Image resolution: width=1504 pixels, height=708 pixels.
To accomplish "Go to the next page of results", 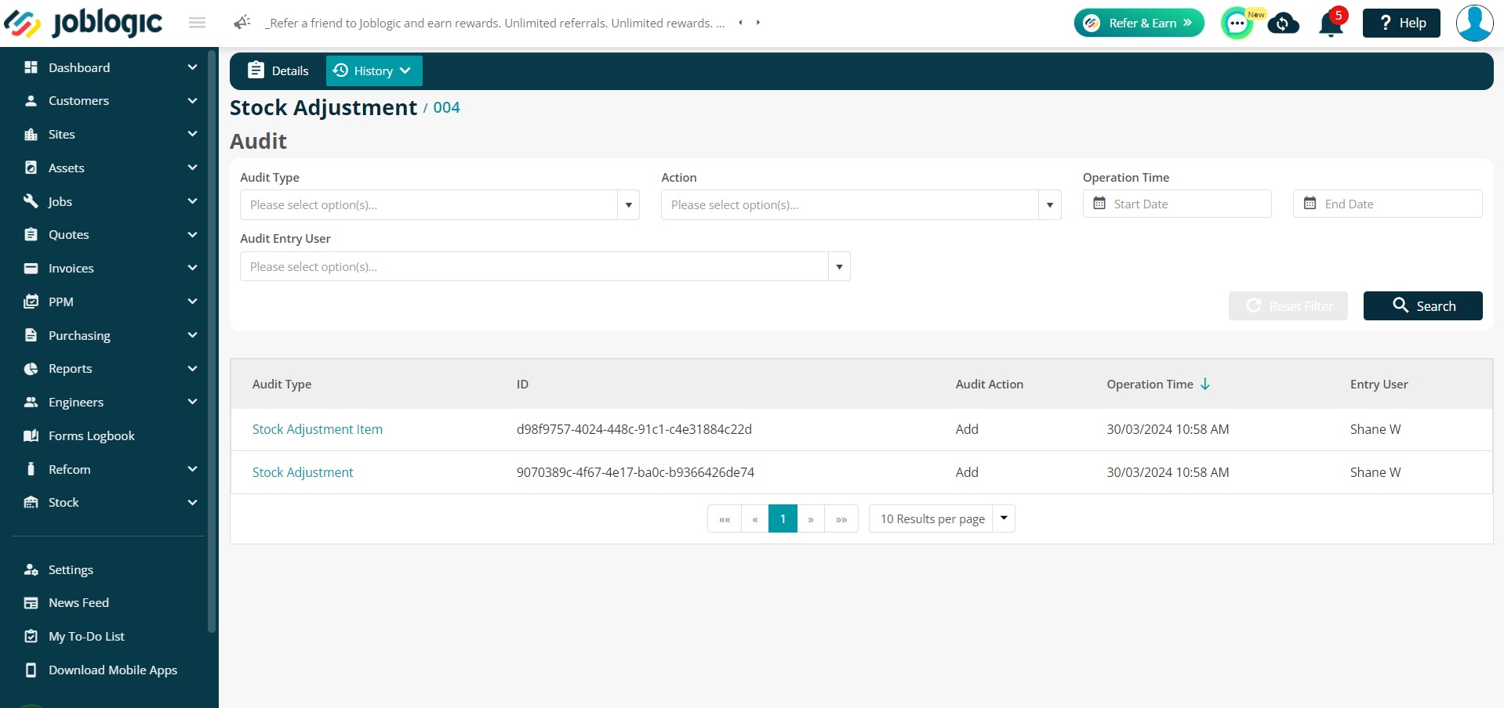I will click(x=811, y=518).
